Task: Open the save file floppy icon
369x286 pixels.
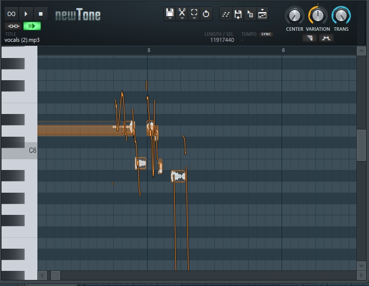Action: point(170,14)
